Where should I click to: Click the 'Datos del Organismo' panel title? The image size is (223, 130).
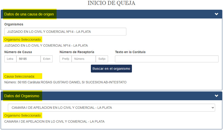(x=22, y=96)
